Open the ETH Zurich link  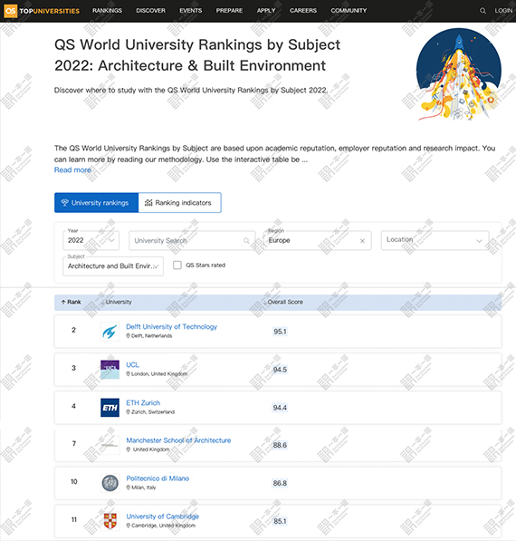pos(143,402)
